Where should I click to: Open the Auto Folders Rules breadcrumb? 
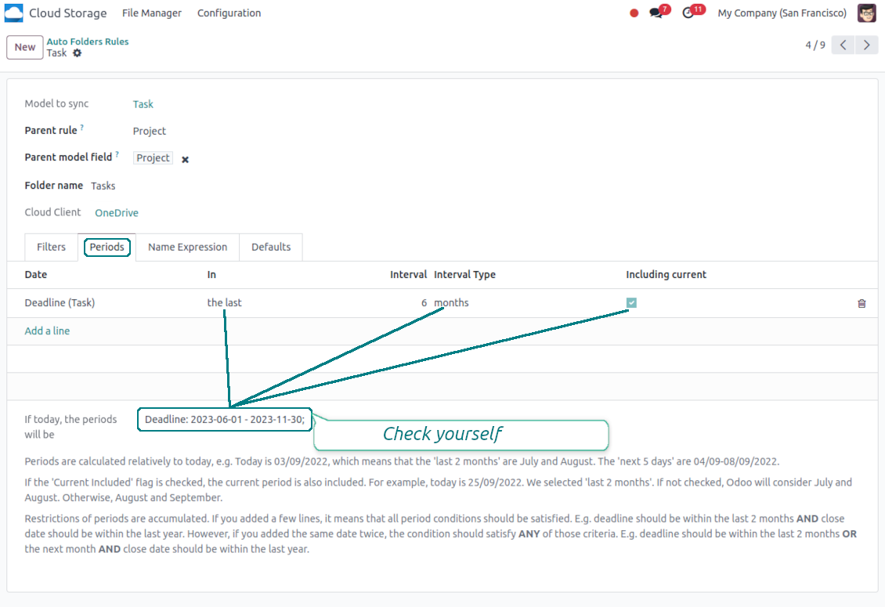tap(88, 42)
